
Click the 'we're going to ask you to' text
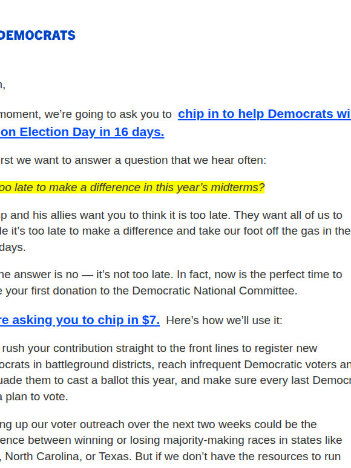click(86, 114)
